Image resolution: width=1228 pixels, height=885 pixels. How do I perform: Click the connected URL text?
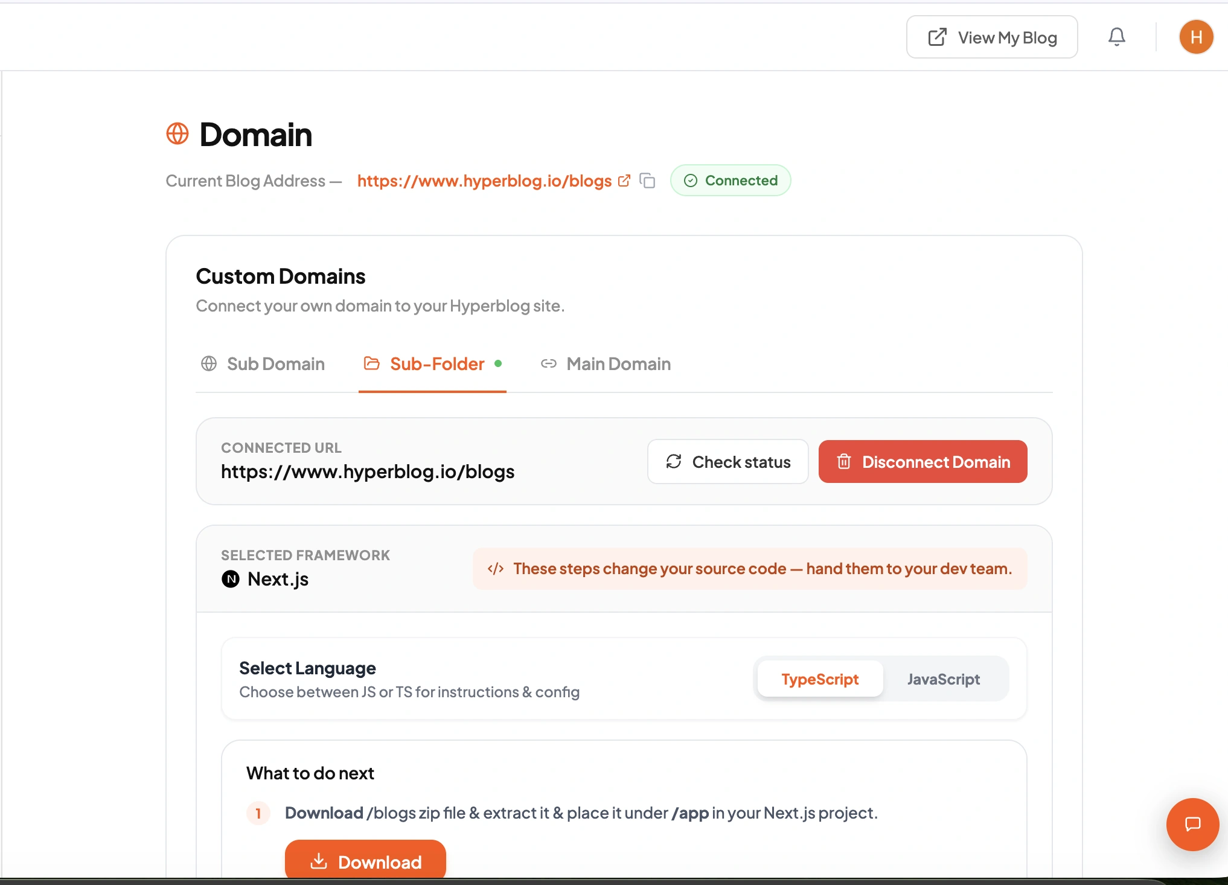click(x=368, y=471)
